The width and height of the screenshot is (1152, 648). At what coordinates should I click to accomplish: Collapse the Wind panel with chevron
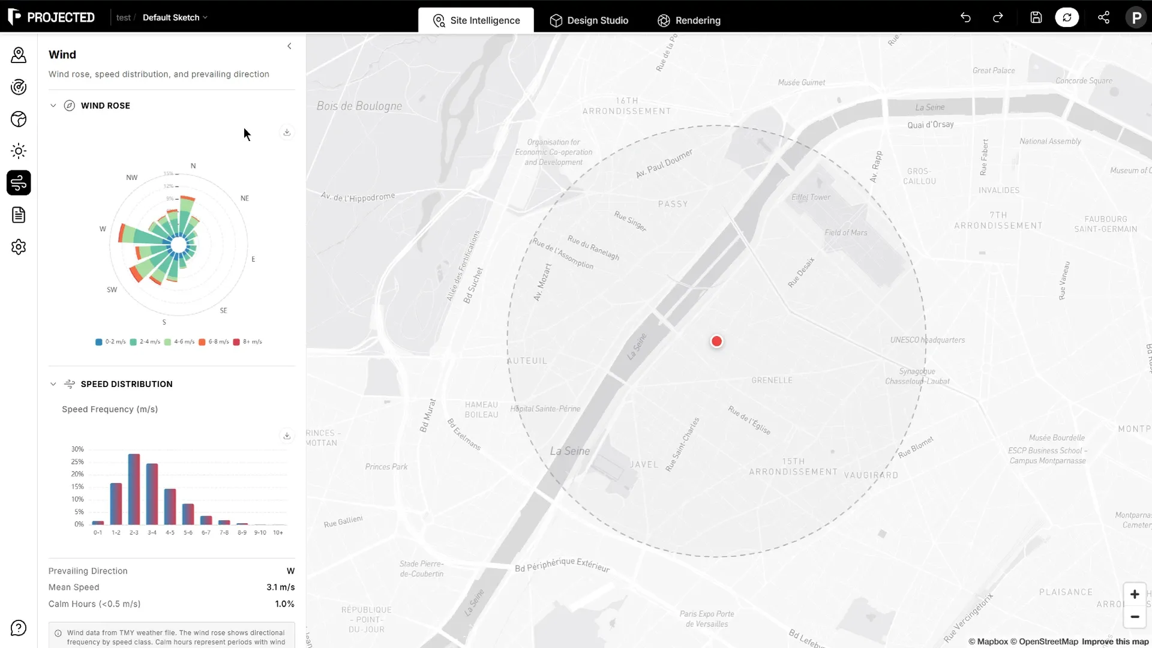(x=289, y=46)
